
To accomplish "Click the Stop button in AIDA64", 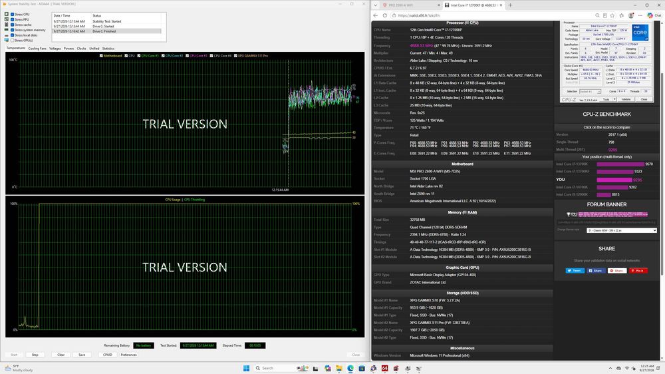I will [x=35, y=355].
